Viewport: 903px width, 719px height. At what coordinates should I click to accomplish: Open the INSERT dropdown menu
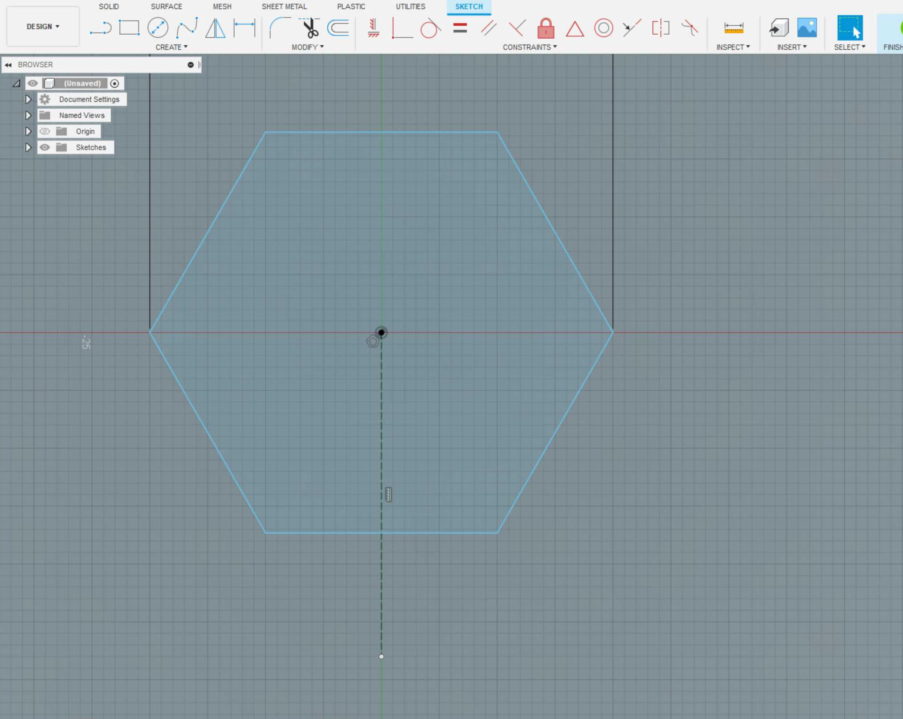point(792,47)
